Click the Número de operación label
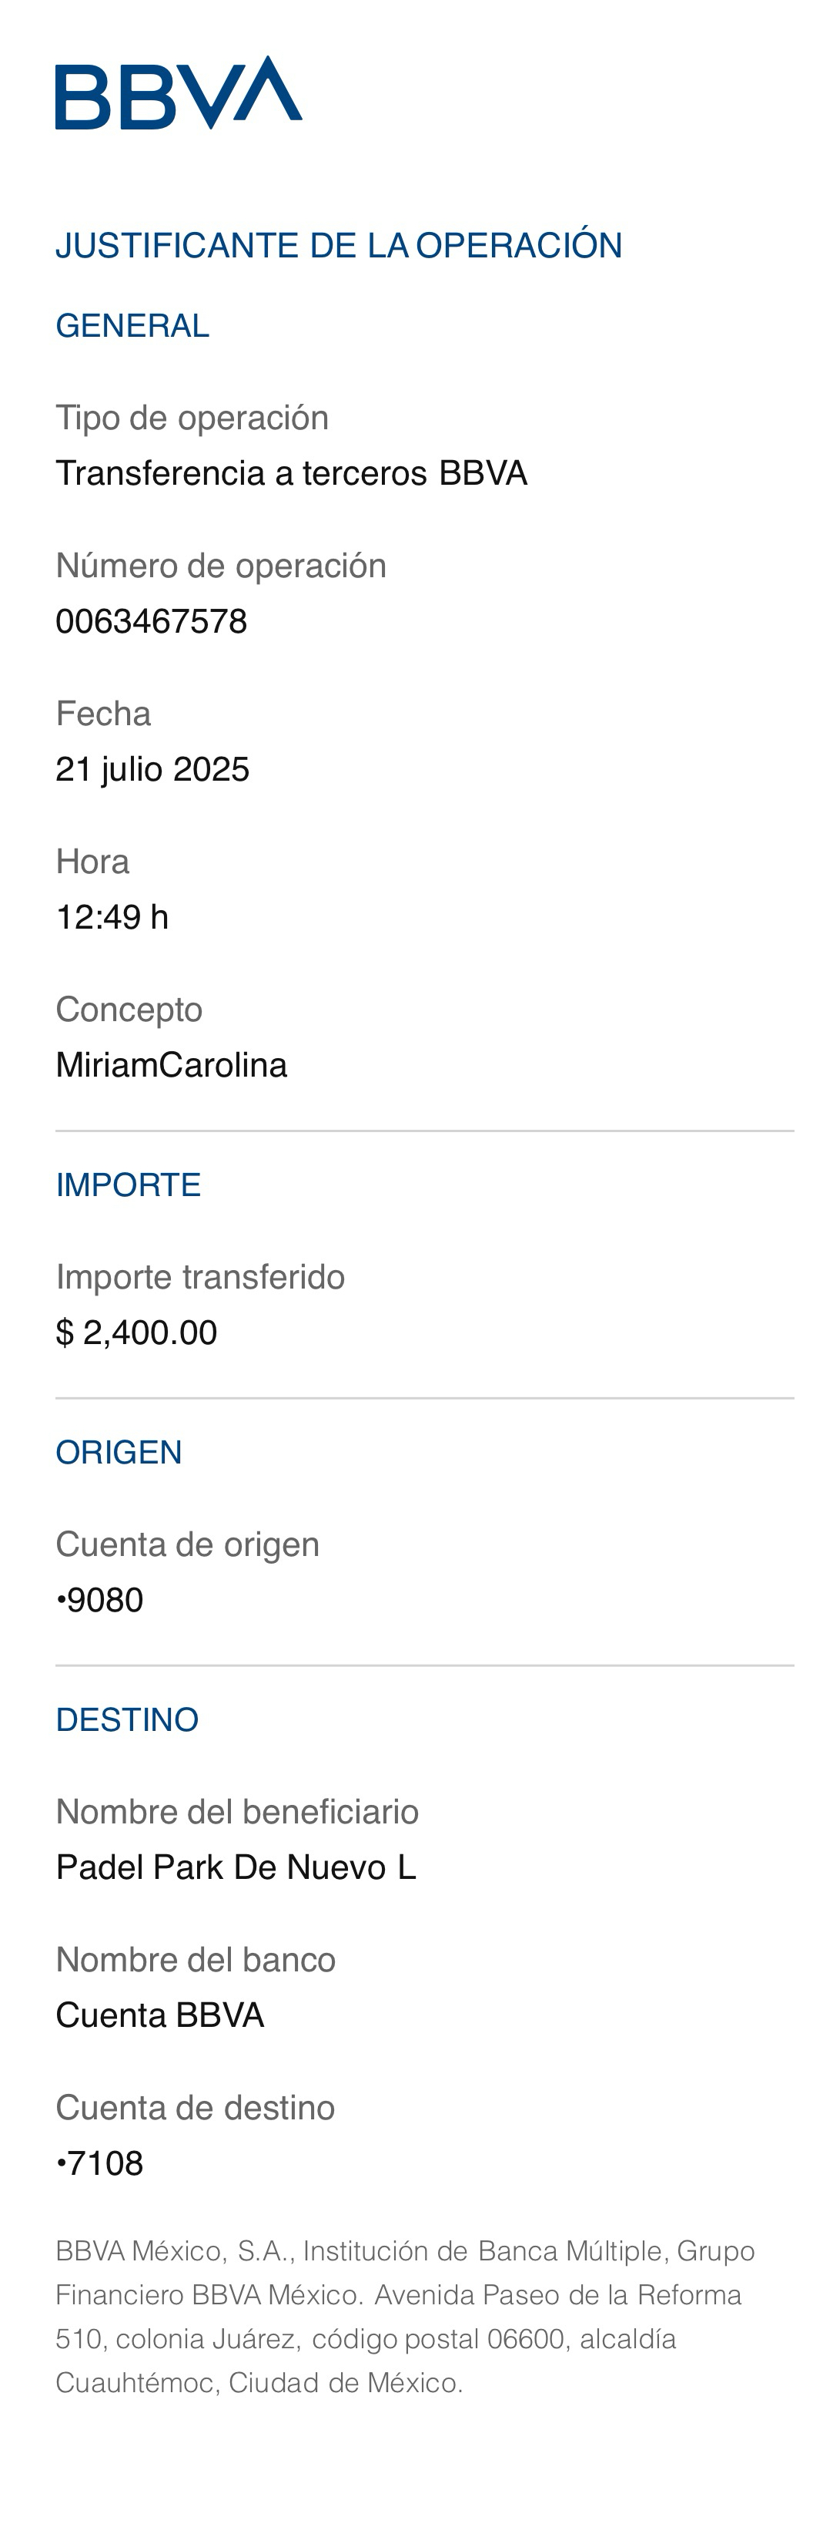 pos(221,566)
